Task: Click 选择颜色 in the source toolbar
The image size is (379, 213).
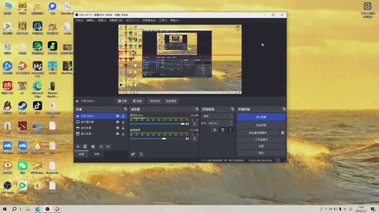Action: (171, 101)
